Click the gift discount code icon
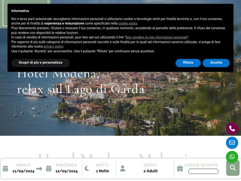 (180, 168)
